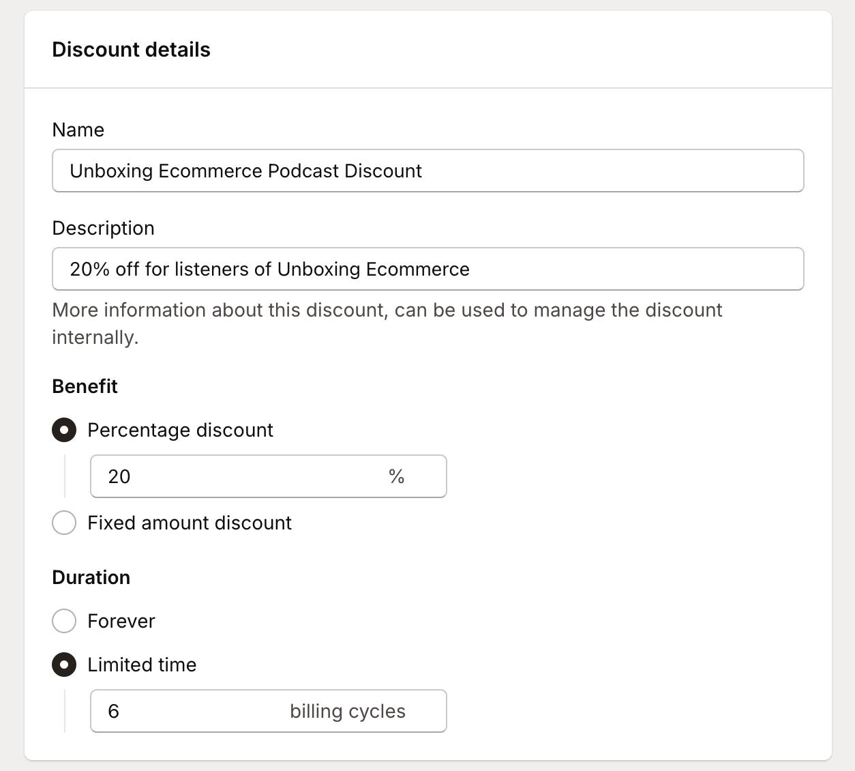Click the Forever label text
The width and height of the screenshot is (855, 771).
point(121,621)
